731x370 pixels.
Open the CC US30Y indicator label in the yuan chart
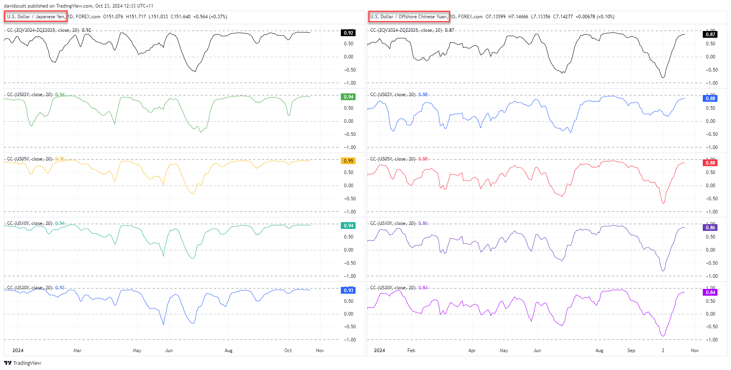393,288
